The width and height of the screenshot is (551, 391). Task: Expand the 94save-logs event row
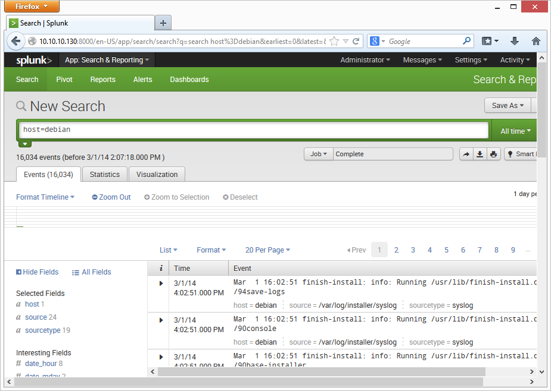pyautogui.click(x=161, y=283)
